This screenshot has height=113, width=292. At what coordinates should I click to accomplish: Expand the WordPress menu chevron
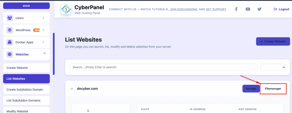pos(43,30)
